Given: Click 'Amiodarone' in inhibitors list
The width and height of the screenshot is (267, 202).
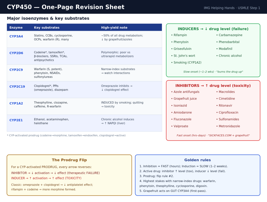Looking at the screenshot, I should [x=181, y=112].
